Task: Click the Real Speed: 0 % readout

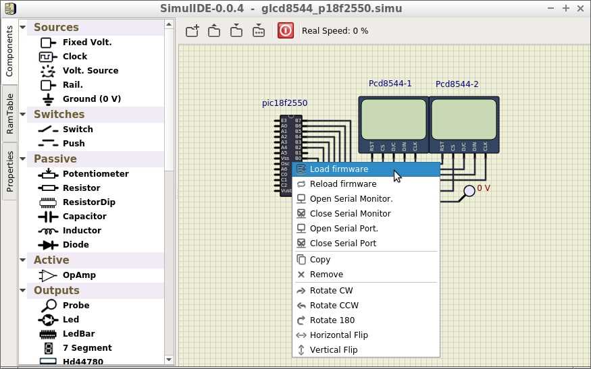Action: (335, 31)
